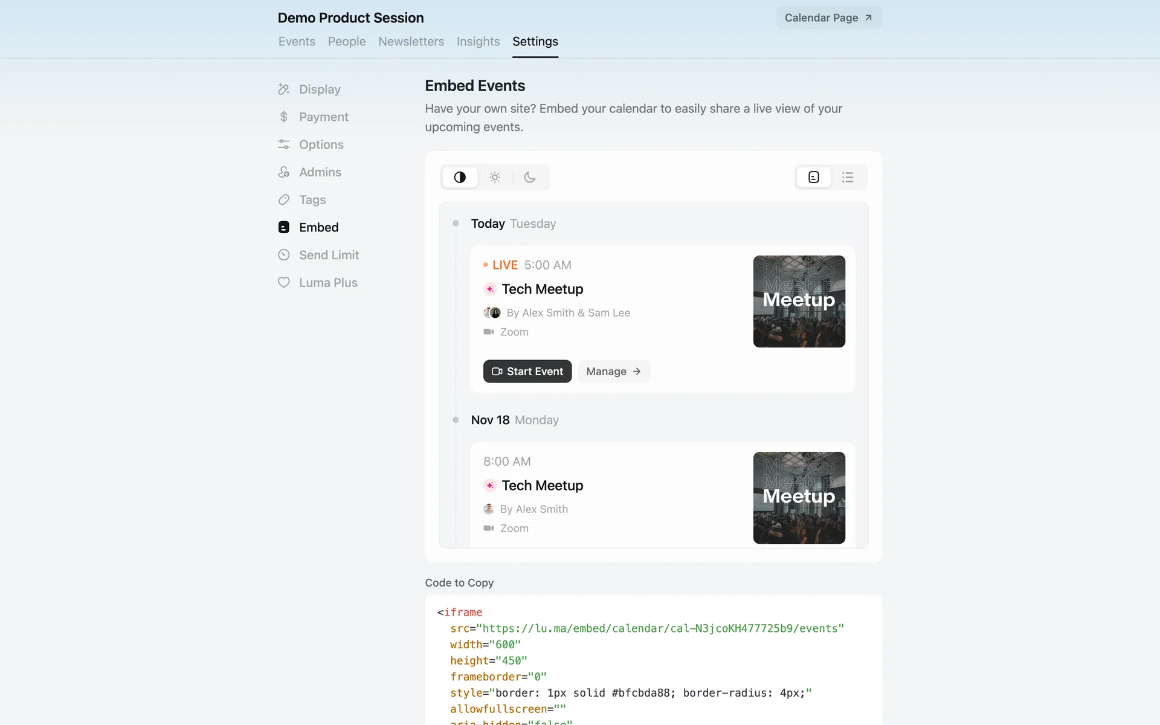Click Manage for live Tech Meetup
This screenshot has height=725, width=1160.
tap(613, 372)
